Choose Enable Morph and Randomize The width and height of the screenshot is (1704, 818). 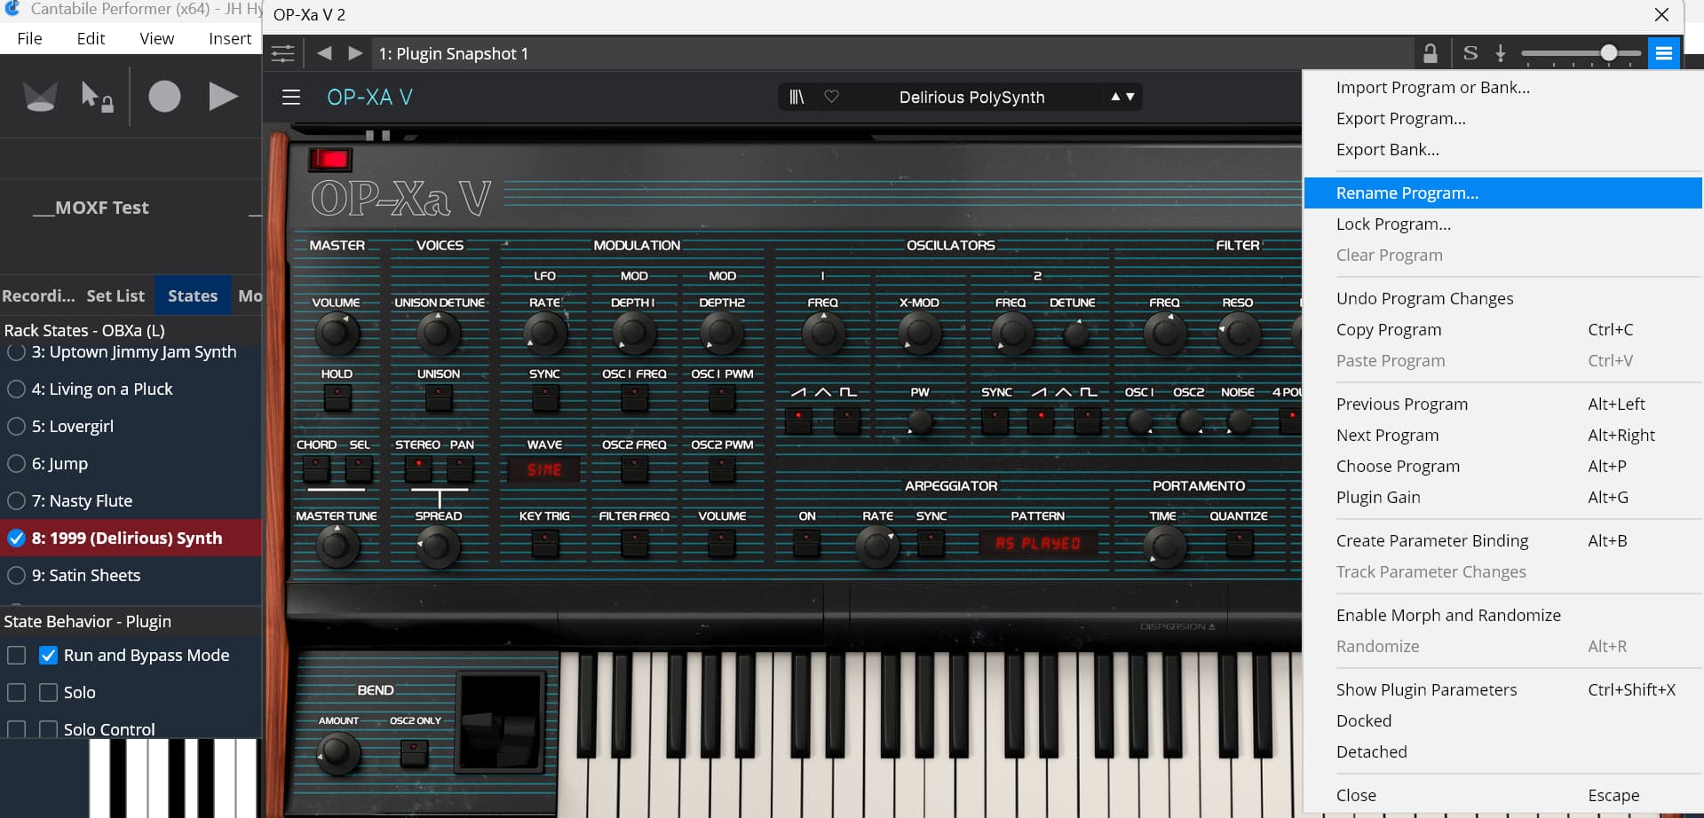point(1502,615)
